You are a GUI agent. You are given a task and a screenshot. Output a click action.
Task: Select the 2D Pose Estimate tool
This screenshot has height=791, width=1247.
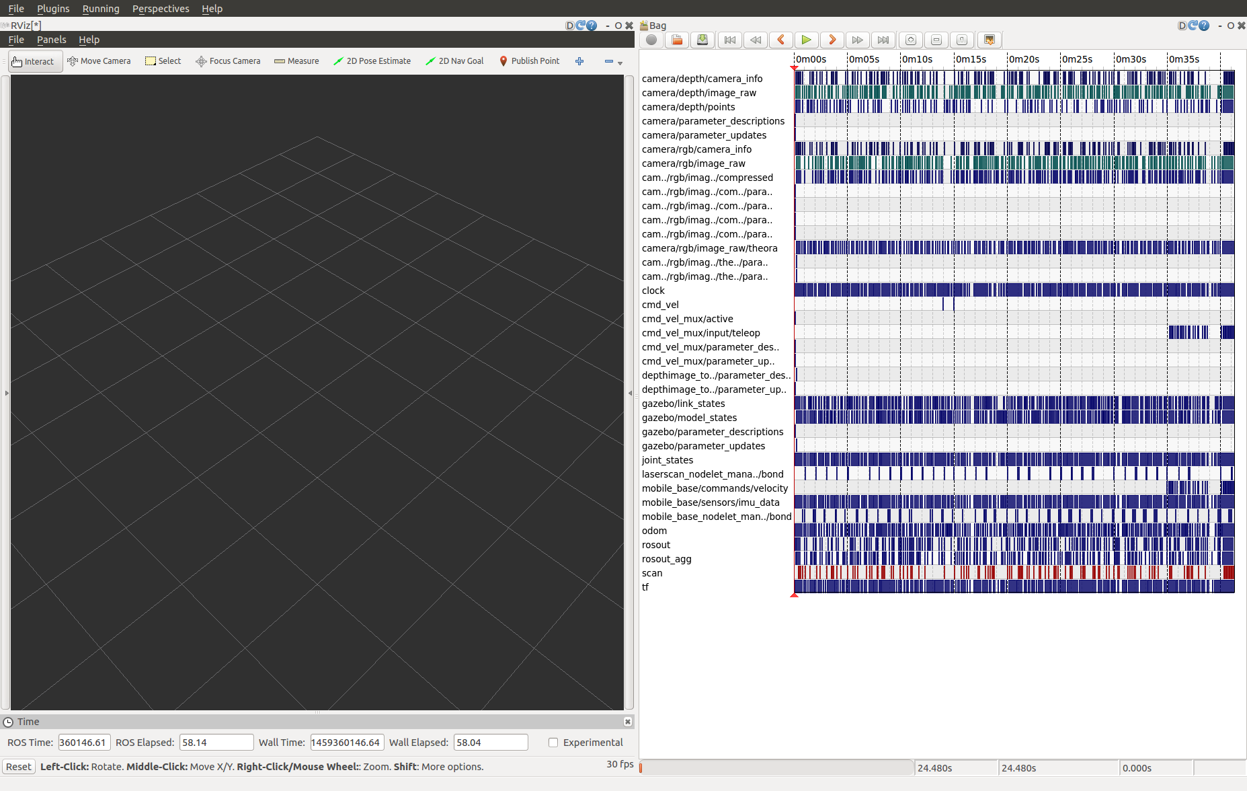tap(372, 61)
